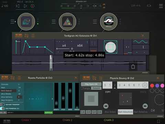Tap the trash icon on Tardigrain waveform
Screen dimensions: 165x124
click(133, 66)
